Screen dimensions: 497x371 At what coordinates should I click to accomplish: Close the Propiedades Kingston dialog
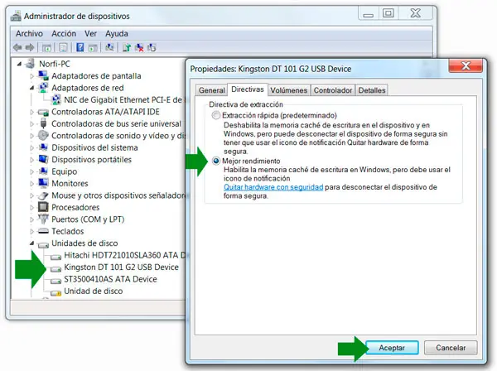[466, 65]
